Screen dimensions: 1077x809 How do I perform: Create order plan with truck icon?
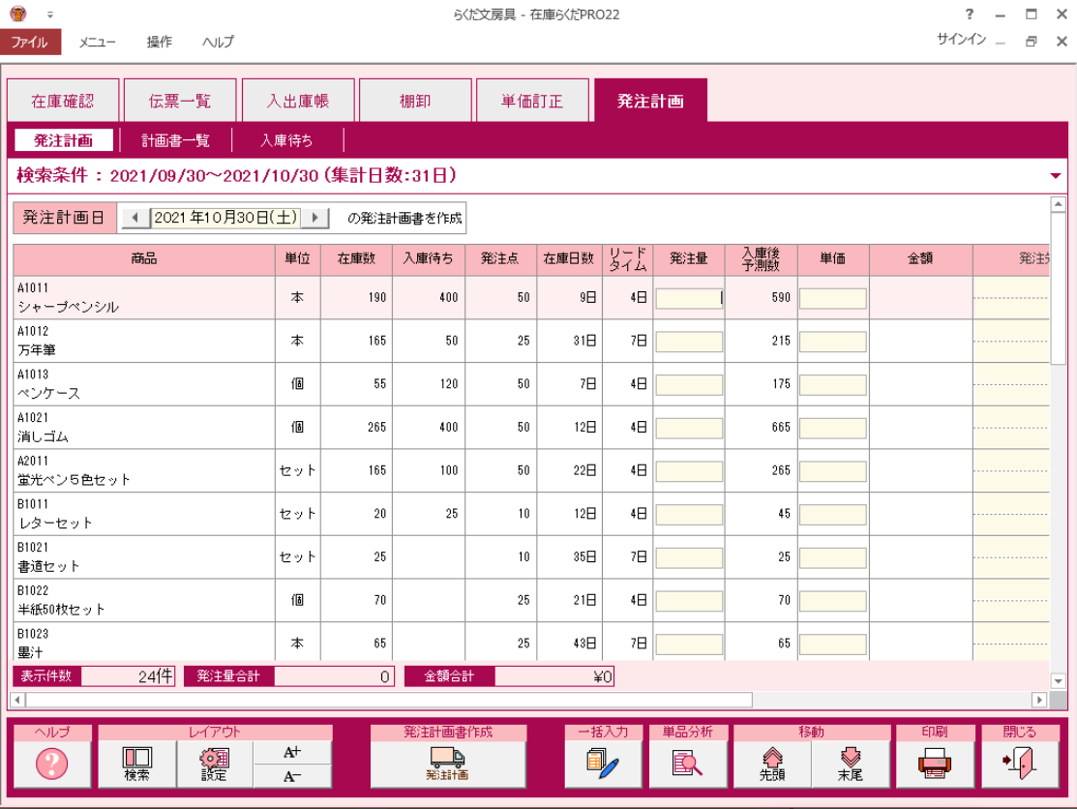(x=447, y=764)
